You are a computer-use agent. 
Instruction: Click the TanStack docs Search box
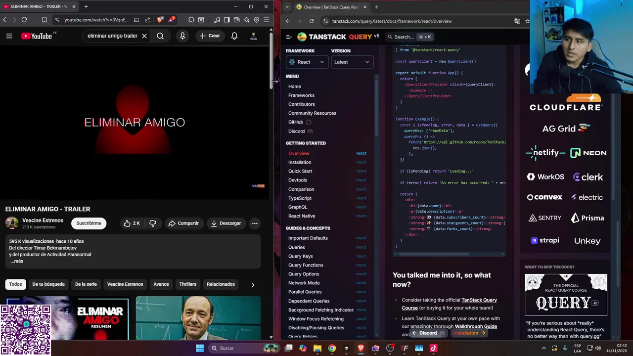point(409,37)
